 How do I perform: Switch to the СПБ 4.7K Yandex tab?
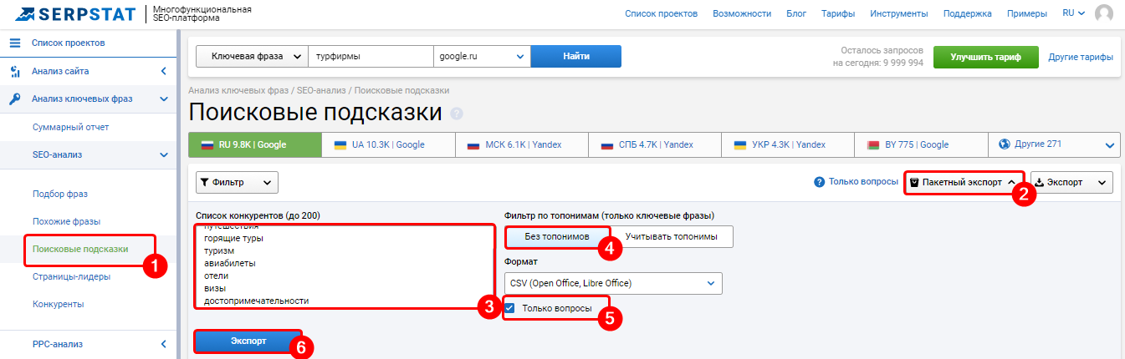coord(655,144)
